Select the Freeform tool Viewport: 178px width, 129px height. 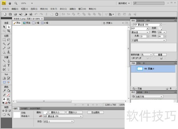point(4,69)
